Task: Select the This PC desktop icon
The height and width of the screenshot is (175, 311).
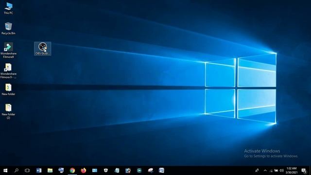Action: 8,9
